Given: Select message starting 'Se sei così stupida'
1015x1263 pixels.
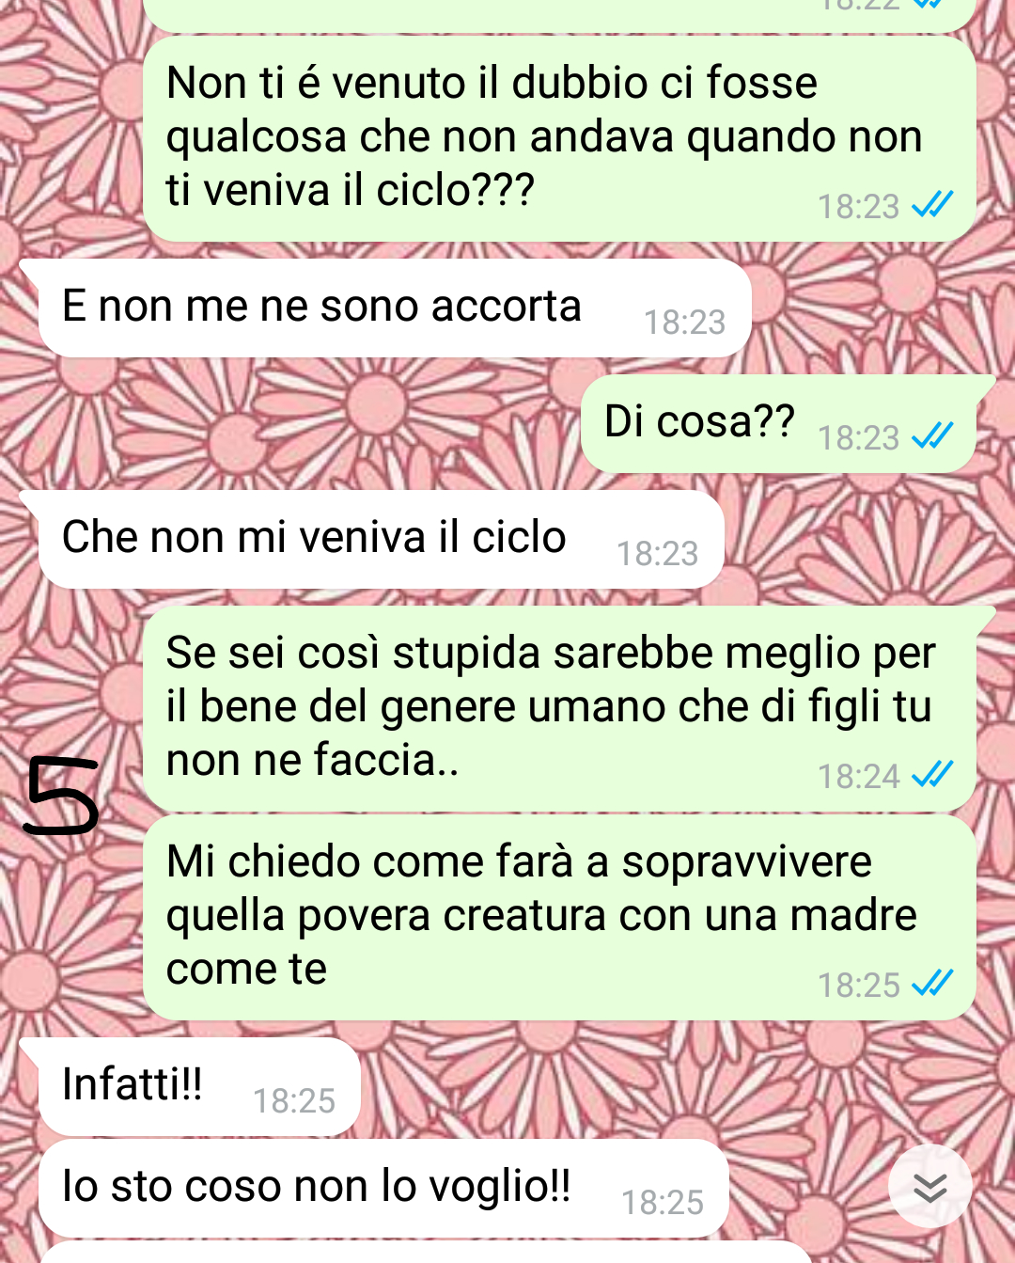Looking at the screenshot, I should [x=559, y=709].
